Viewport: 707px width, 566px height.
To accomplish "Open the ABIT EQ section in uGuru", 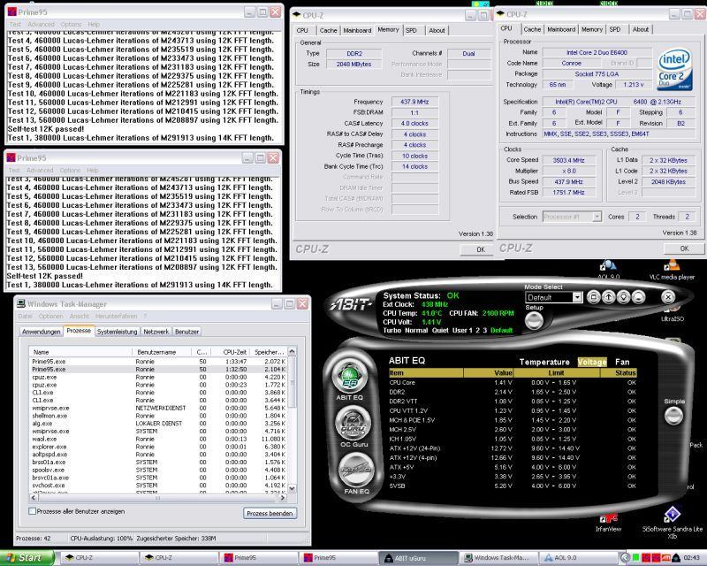I will (350, 377).
